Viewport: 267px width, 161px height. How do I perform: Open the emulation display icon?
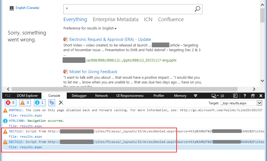(x=214, y=96)
